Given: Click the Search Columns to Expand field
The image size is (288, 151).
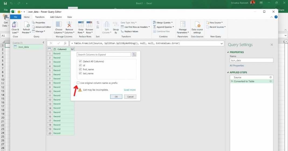Looking at the screenshot, I should point(104,54).
